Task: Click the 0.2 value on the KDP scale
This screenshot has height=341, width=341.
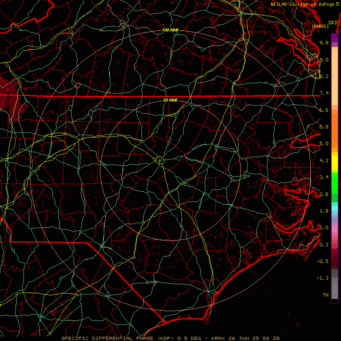Action: [324, 245]
